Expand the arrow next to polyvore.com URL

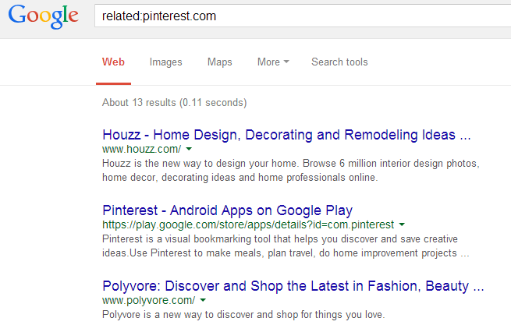(x=202, y=299)
